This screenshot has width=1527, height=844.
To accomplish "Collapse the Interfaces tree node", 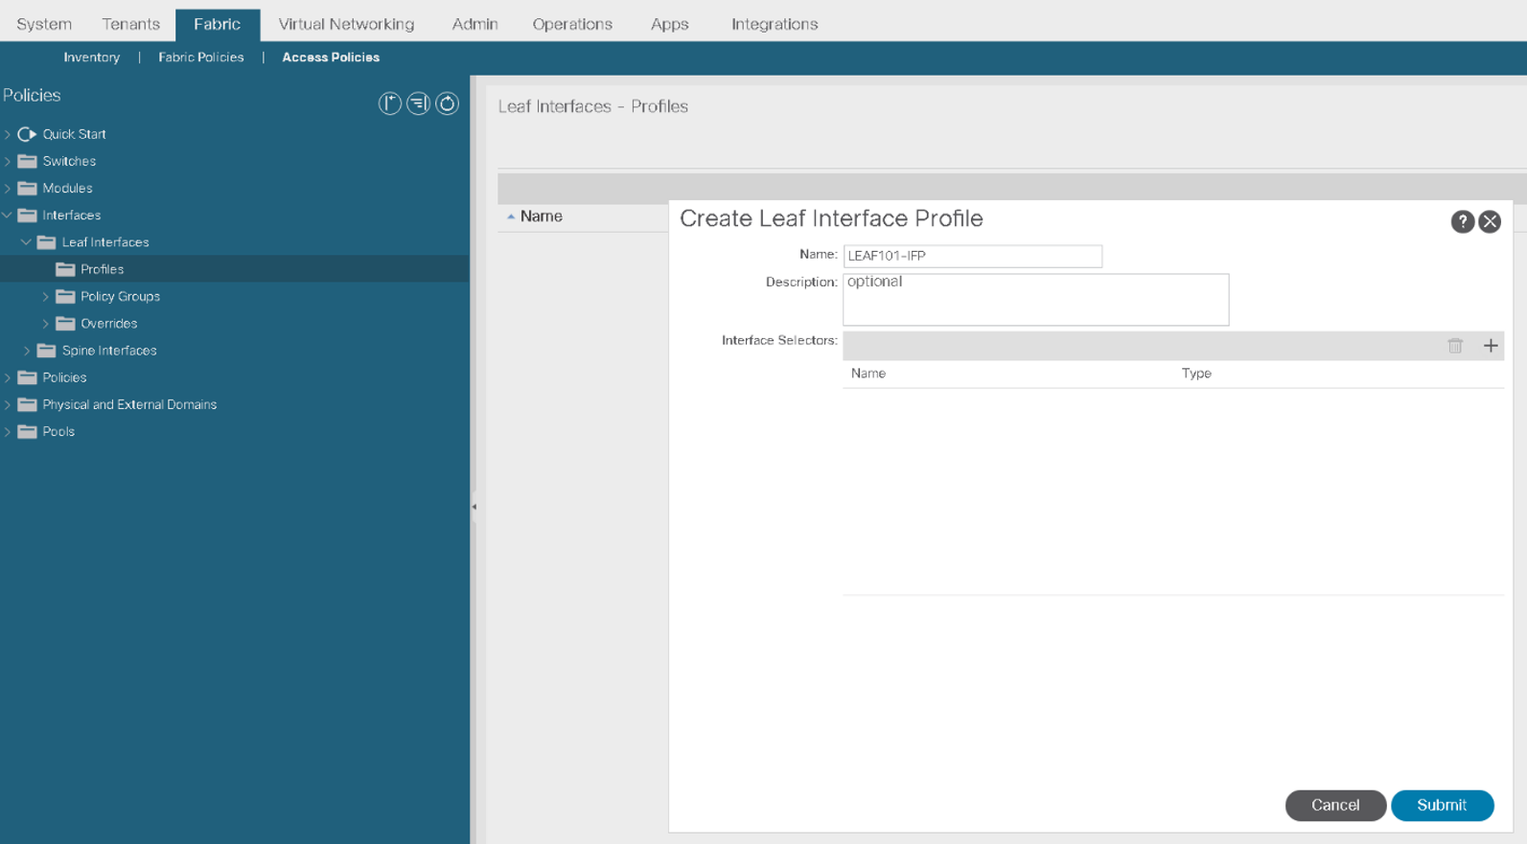I will (x=8, y=216).
